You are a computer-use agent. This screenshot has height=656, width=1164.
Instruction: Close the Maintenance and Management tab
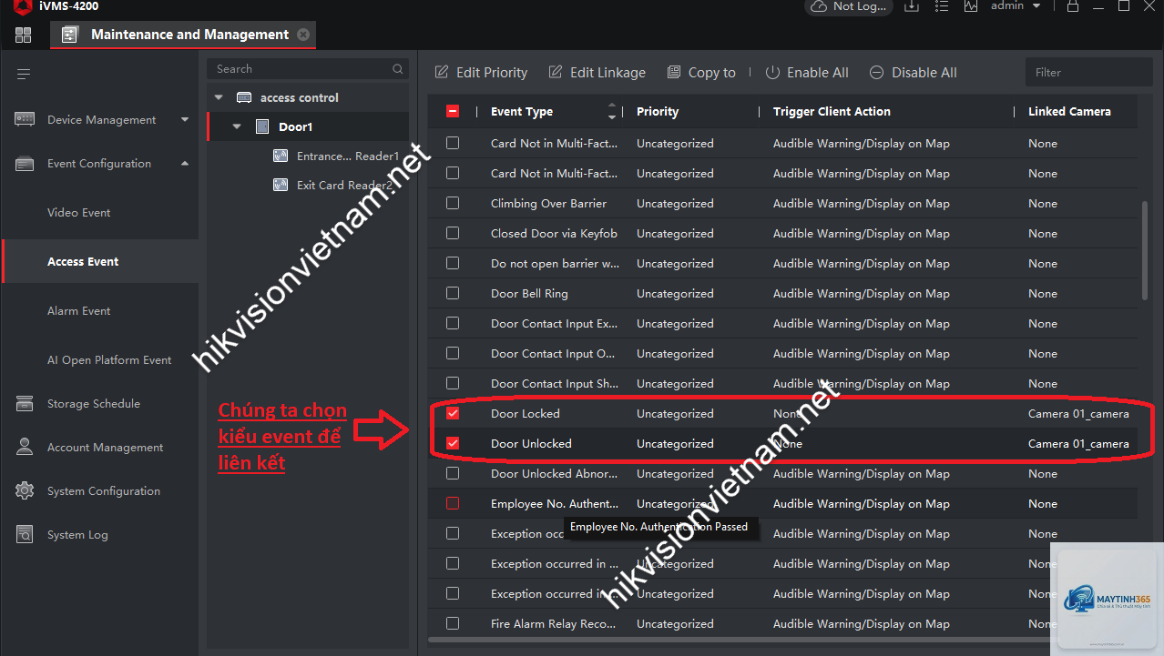[x=303, y=35]
